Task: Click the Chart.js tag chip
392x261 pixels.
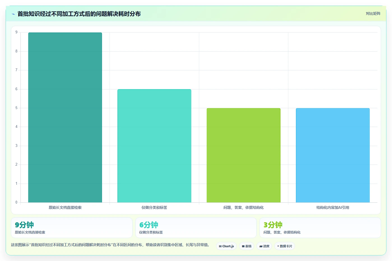Action: click(226, 246)
